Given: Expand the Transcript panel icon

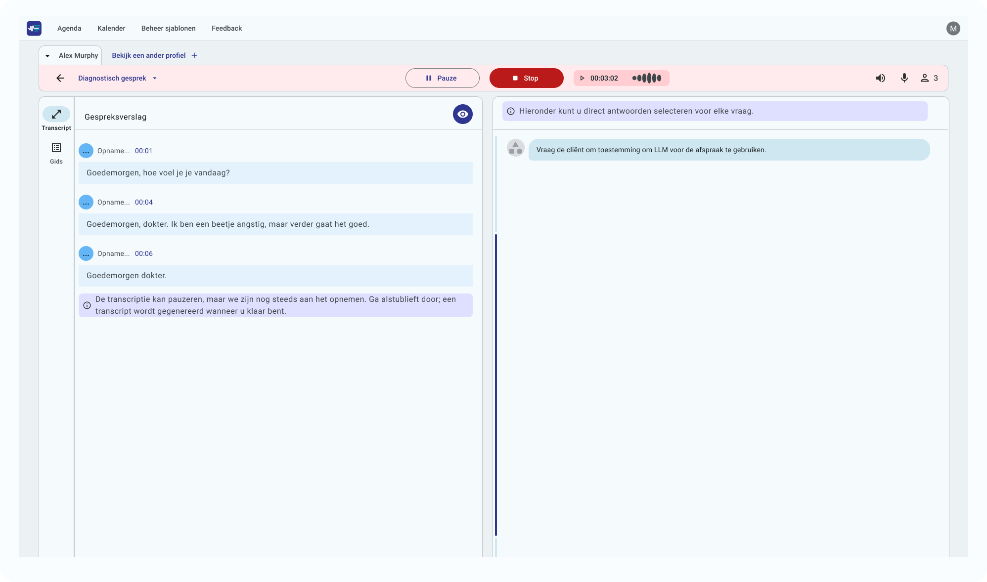Looking at the screenshot, I should [56, 114].
